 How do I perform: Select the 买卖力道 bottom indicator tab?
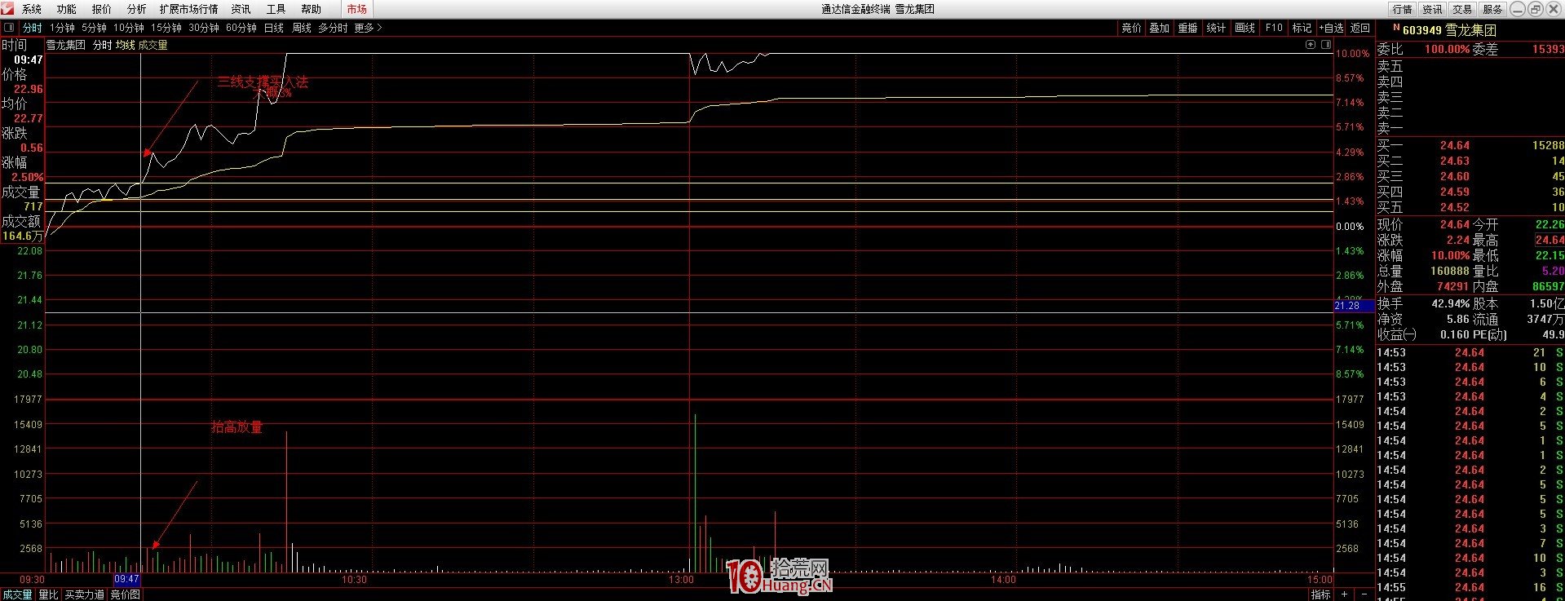coord(85,594)
